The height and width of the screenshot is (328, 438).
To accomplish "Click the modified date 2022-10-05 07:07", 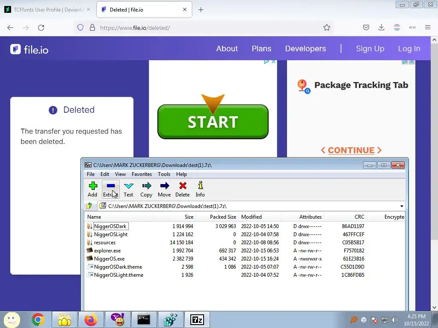I will pyautogui.click(x=260, y=266).
